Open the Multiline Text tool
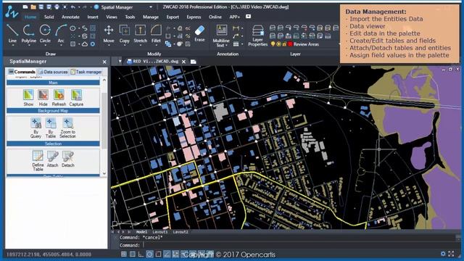 click(221, 35)
